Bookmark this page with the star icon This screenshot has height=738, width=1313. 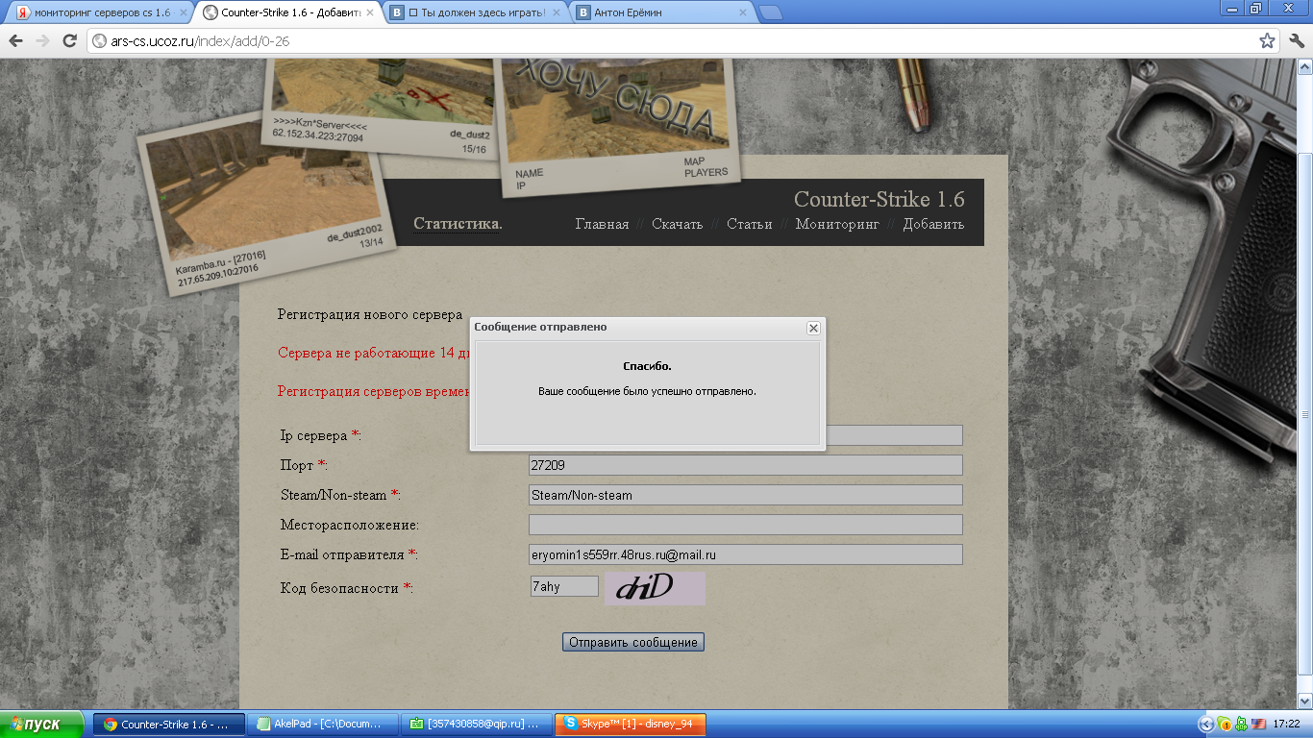tap(1267, 41)
